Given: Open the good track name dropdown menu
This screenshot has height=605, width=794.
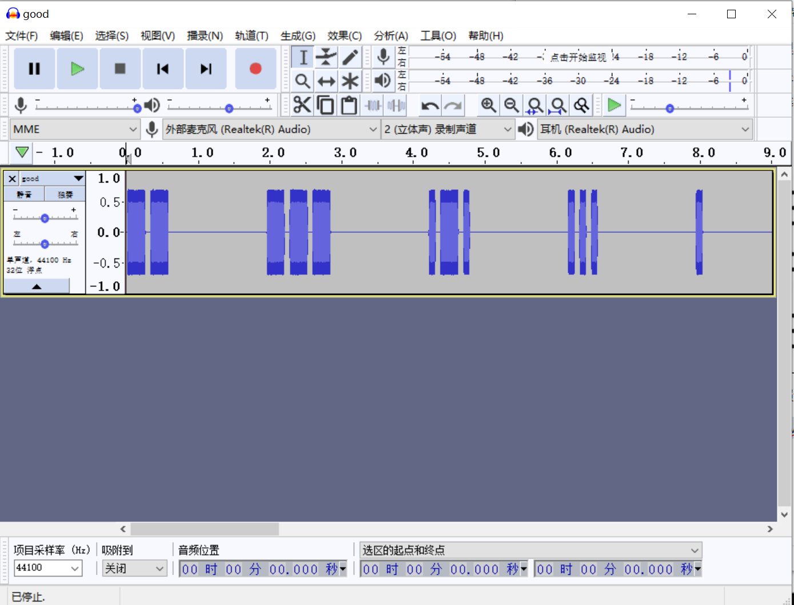Looking at the screenshot, I should (x=53, y=179).
